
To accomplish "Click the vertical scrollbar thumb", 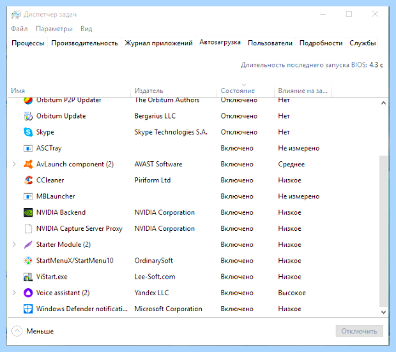I will pos(383,231).
